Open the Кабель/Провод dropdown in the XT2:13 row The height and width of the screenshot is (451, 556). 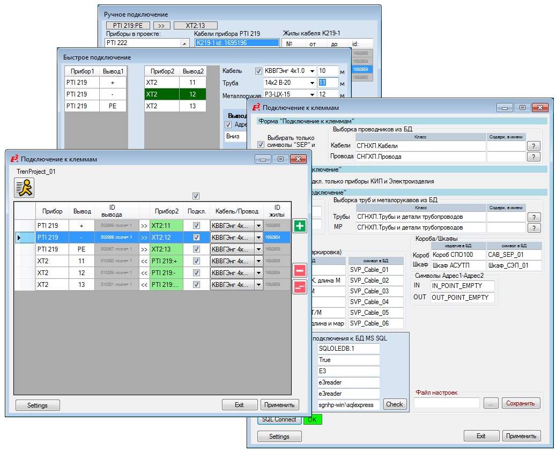pos(258,249)
